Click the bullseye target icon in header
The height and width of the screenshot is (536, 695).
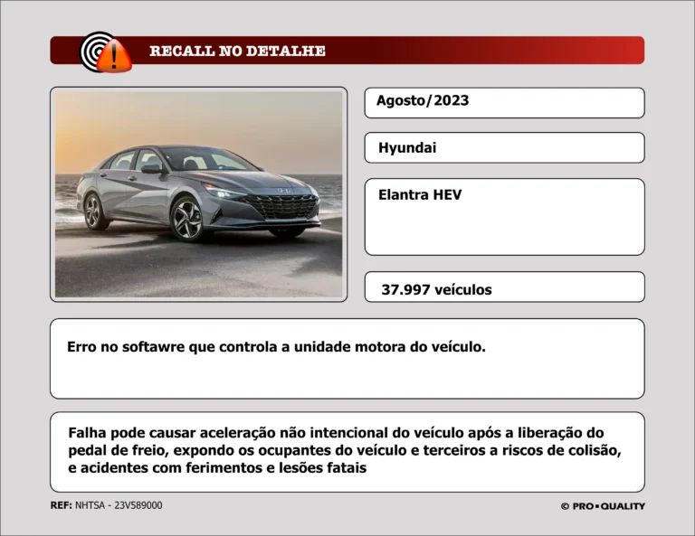click(x=96, y=49)
